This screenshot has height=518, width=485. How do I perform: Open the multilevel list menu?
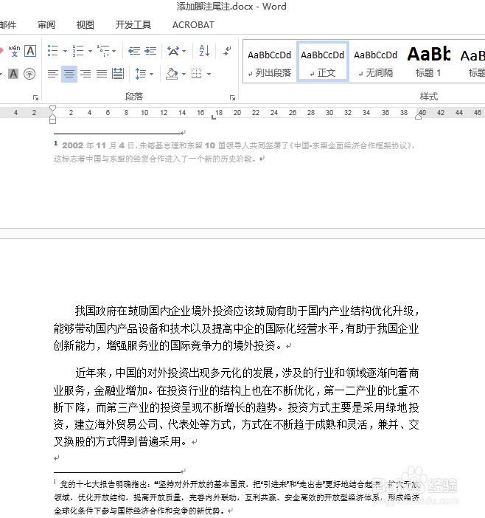pyautogui.click(x=103, y=51)
